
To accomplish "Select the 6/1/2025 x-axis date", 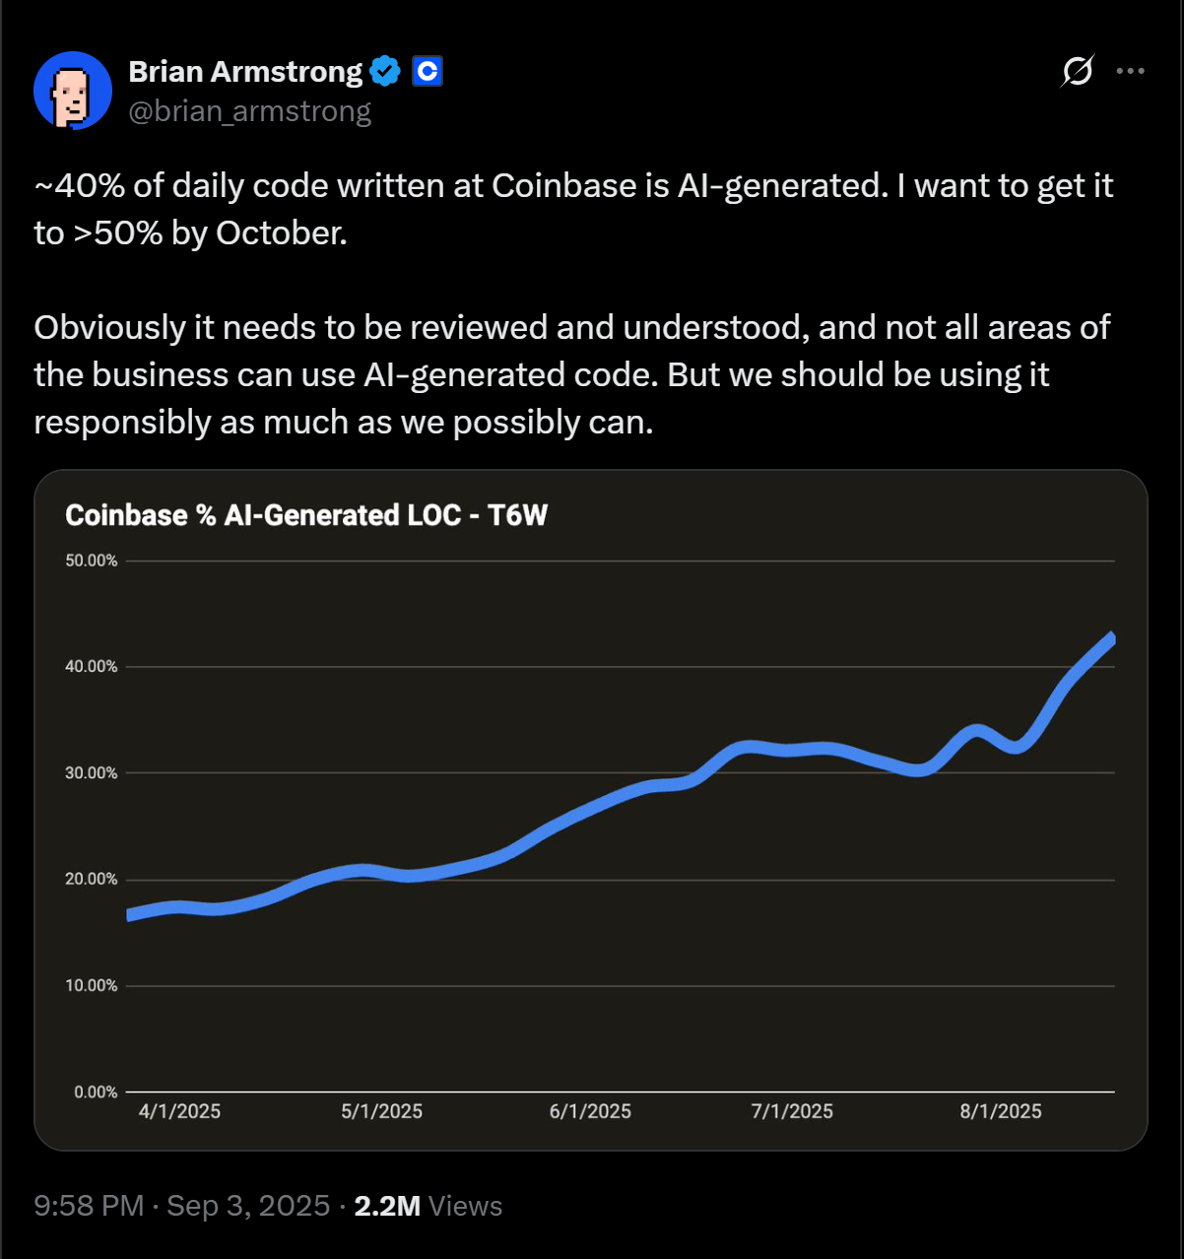I will click(590, 1111).
